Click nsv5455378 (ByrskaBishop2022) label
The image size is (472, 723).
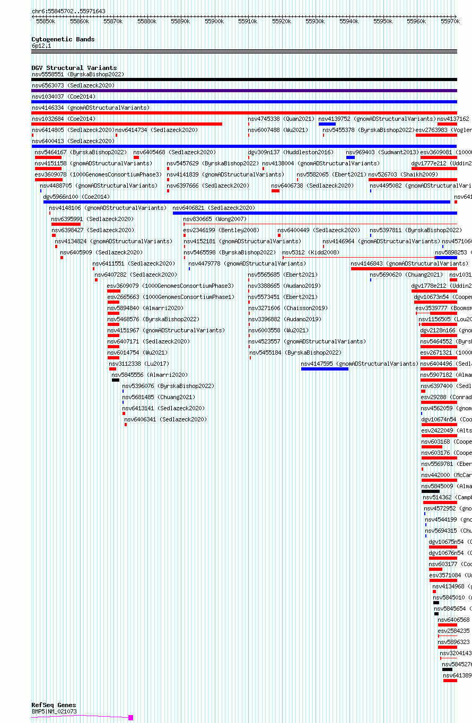click(x=369, y=130)
